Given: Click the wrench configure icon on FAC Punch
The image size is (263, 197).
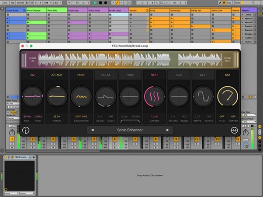Looking at the screenshot, I should point(12,157).
